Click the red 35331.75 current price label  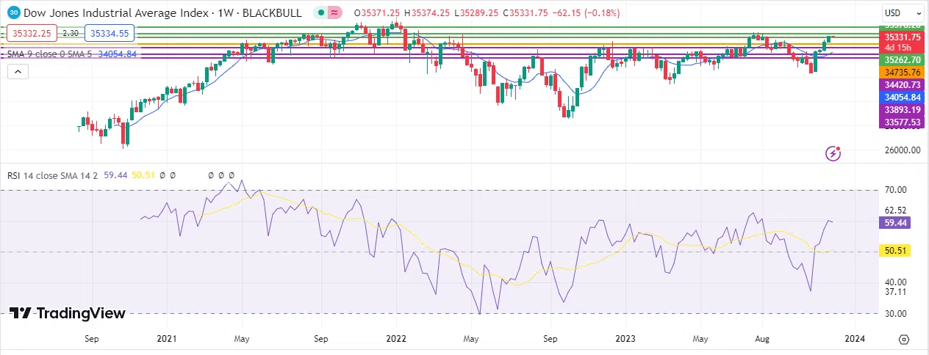point(902,37)
